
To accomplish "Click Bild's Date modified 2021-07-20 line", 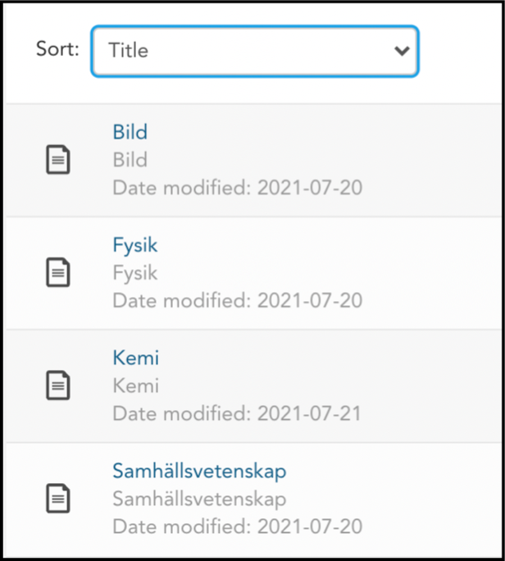I will (238, 188).
